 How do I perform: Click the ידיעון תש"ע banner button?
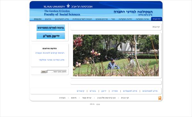(x=51, y=36)
